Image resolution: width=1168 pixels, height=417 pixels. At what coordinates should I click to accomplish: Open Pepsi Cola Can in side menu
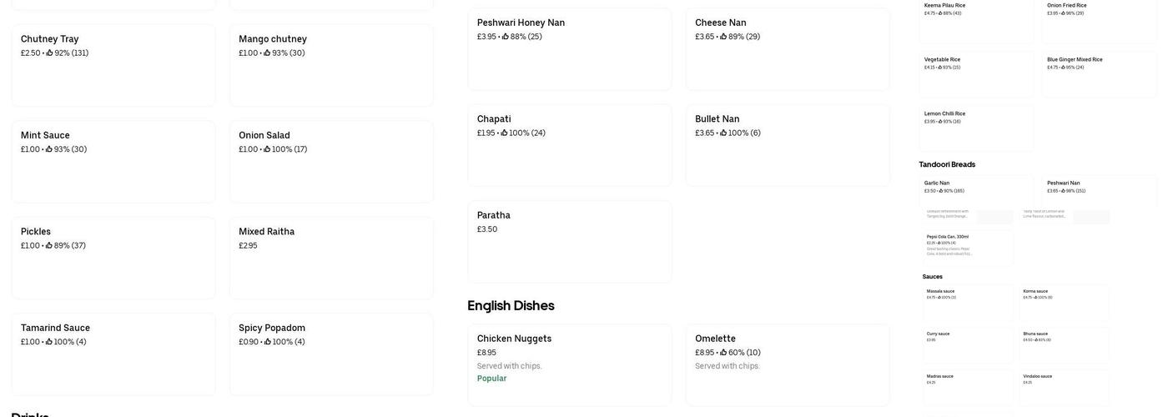[968, 247]
